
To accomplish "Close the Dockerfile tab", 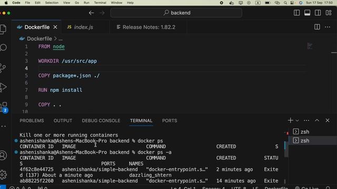I will coord(55,27).
